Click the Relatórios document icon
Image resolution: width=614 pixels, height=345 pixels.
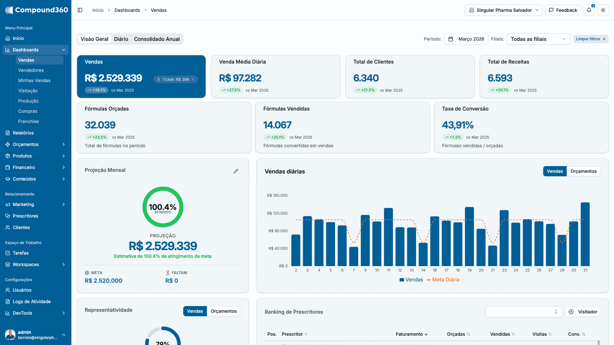pos(8,133)
